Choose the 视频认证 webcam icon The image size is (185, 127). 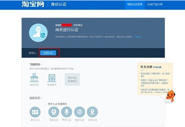54,112
